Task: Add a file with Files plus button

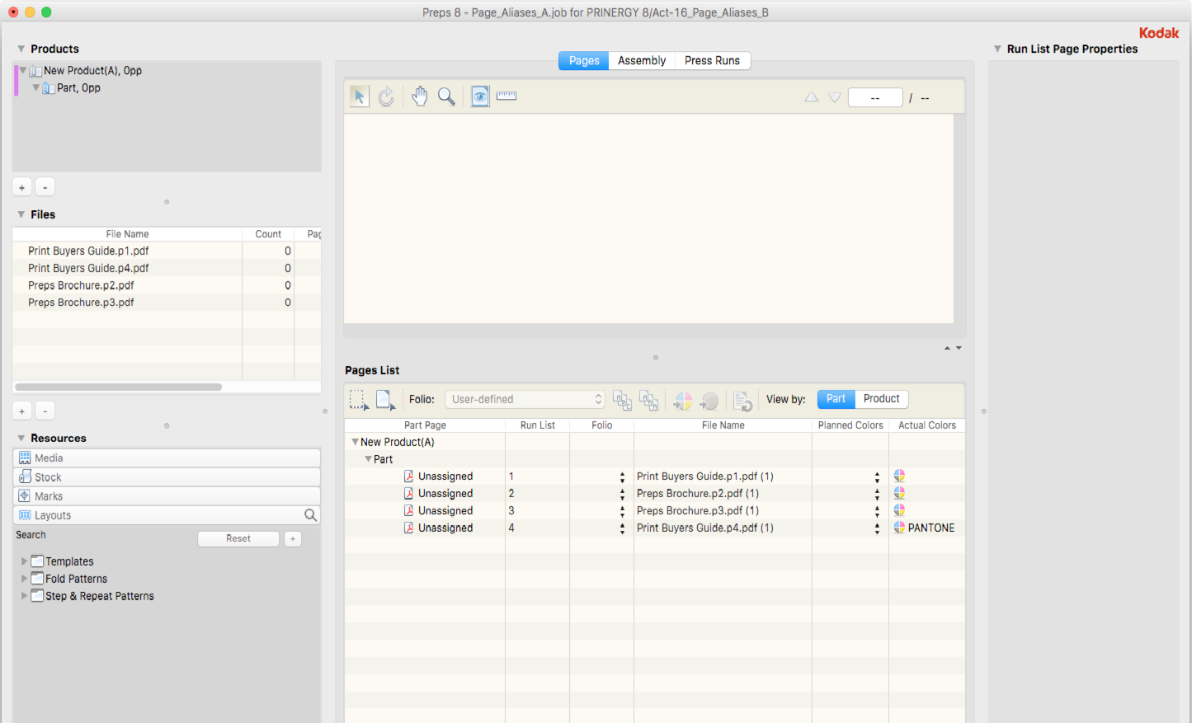Action: click(x=22, y=411)
